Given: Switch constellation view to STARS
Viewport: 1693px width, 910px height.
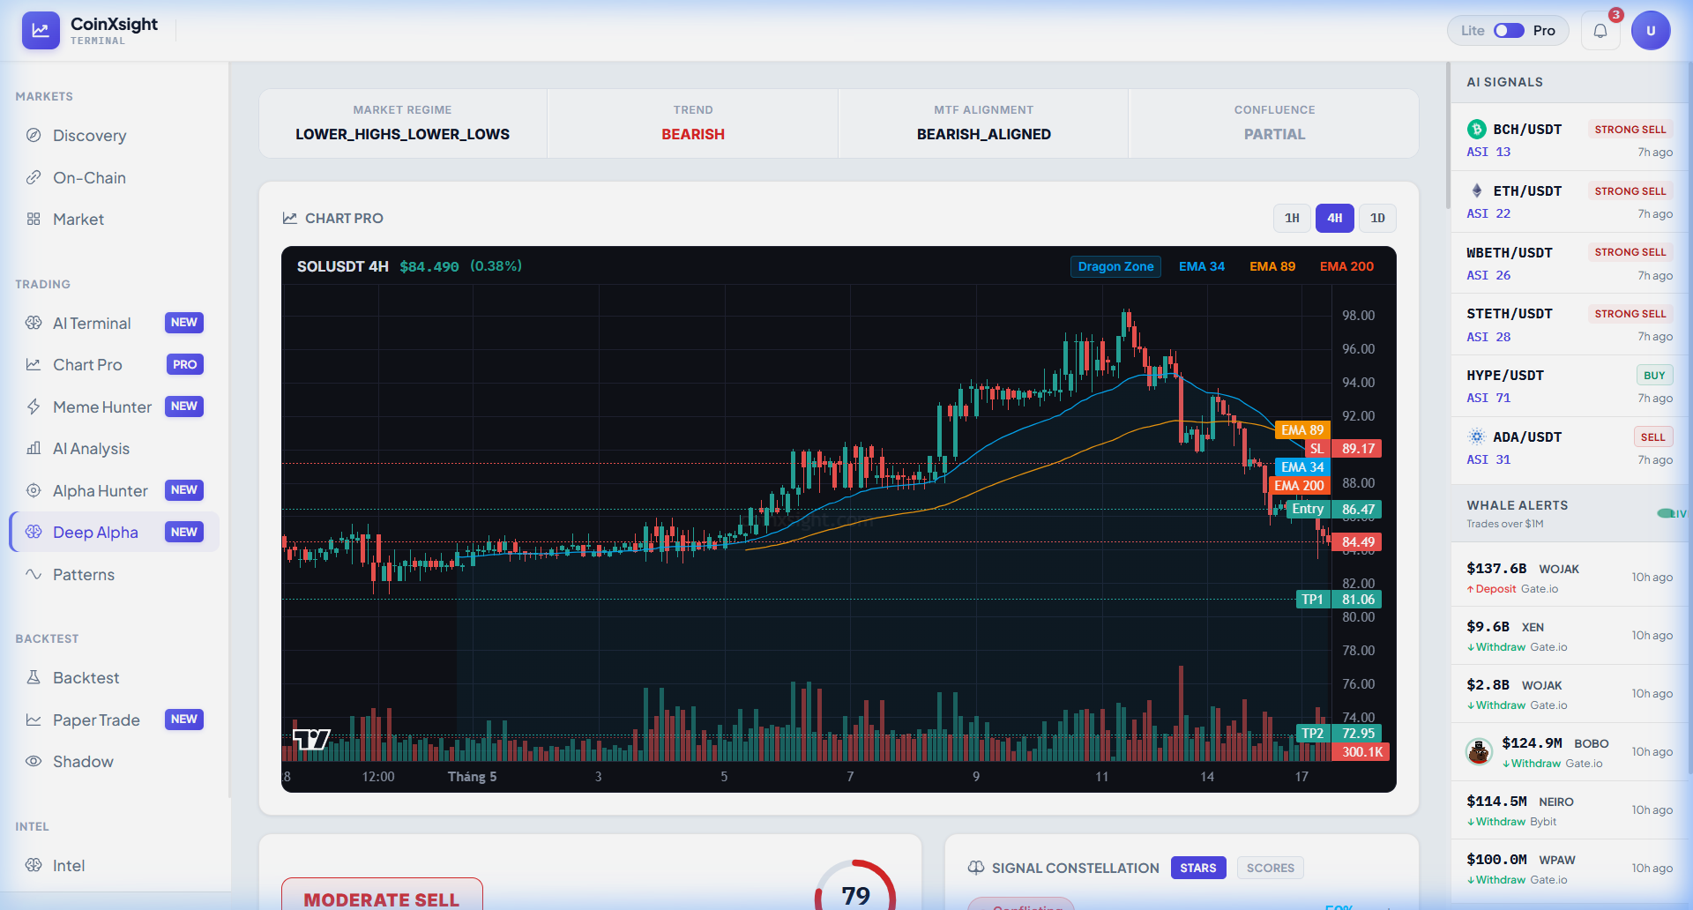Looking at the screenshot, I should coord(1198,868).
